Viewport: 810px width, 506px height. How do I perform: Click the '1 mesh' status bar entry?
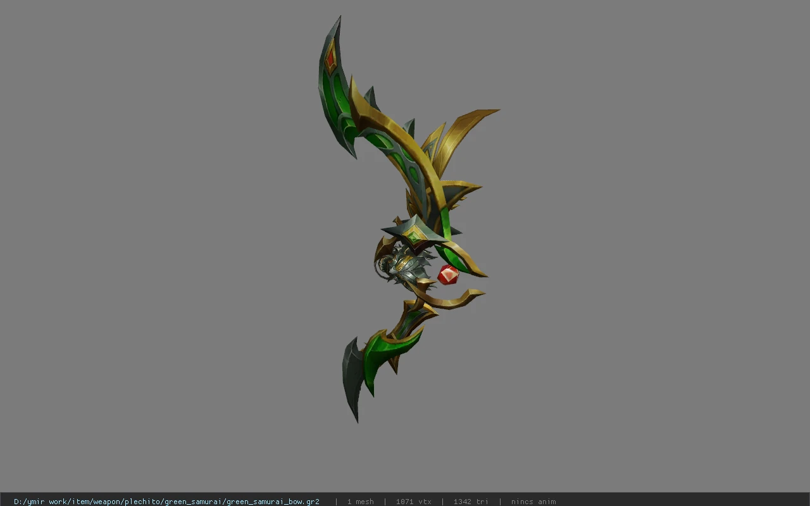360,502
